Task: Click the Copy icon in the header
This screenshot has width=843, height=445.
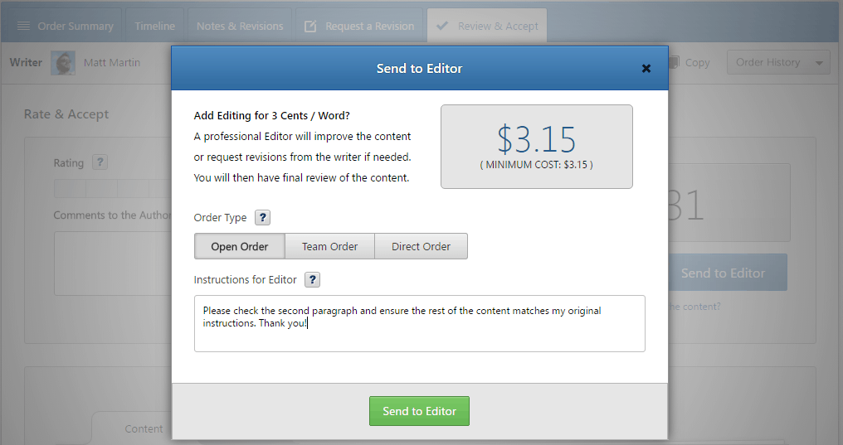Action: click(674, 62)
